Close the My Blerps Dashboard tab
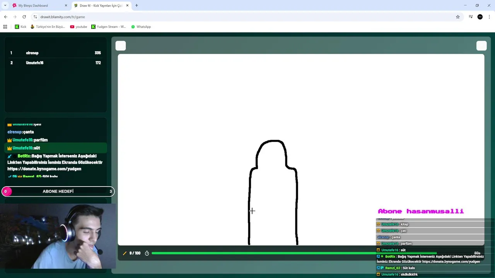The width and height of the screenshot is (495, 278). 66,5
